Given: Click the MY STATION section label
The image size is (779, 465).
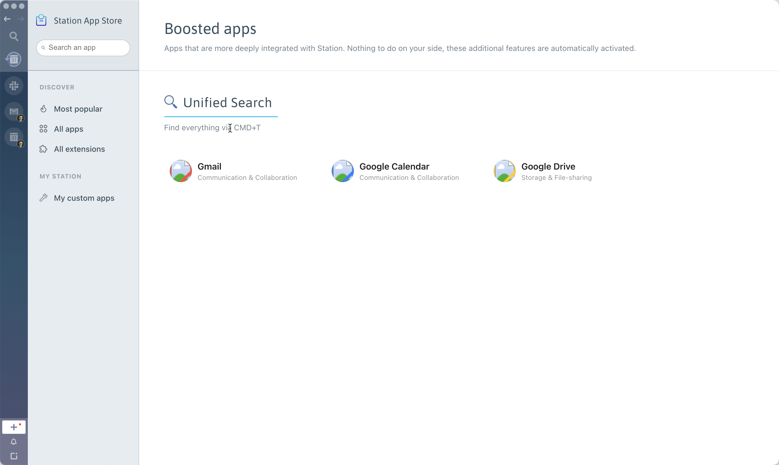Looking at the screenshot, I should coord(60,177).
